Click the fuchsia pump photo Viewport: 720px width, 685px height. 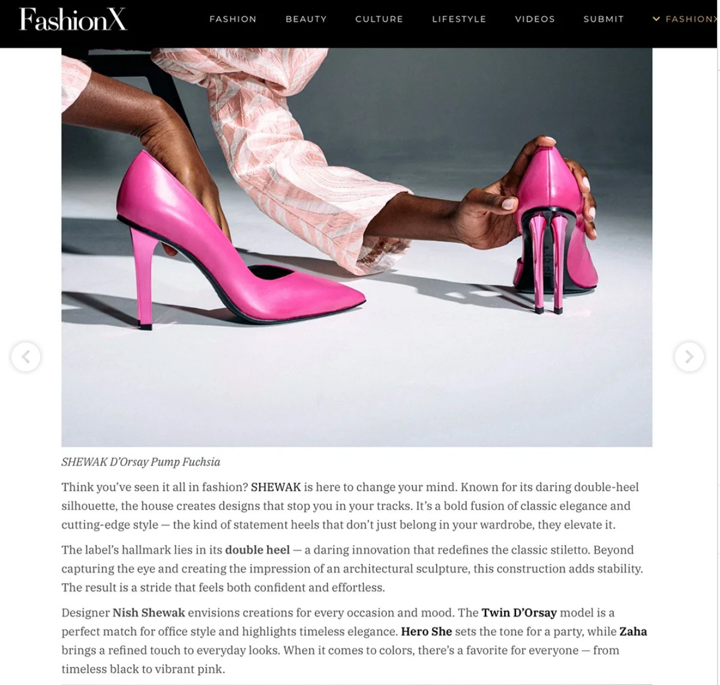356,247
